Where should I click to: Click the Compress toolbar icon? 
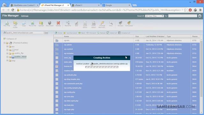pyautogui.click(x=129, y=24)
